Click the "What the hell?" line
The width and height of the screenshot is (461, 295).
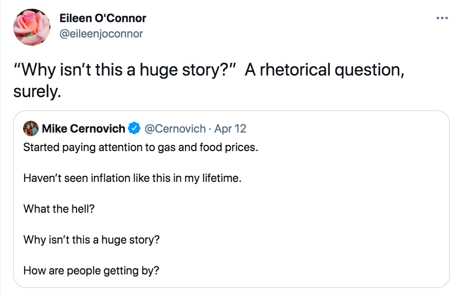59,209
